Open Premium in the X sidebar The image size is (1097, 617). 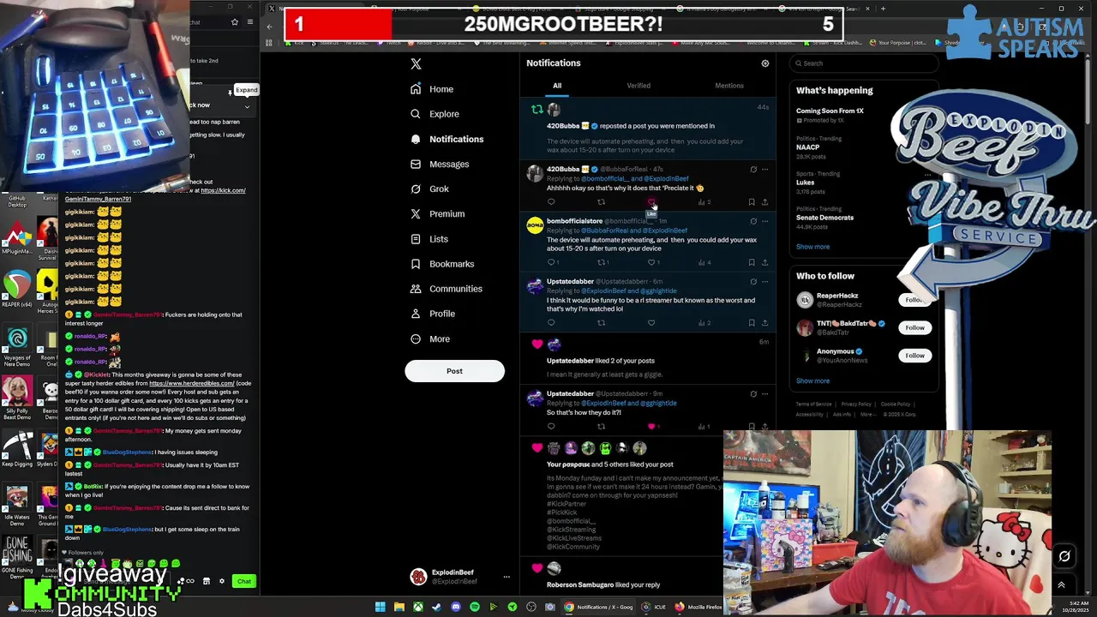click(x=437, y=213)
